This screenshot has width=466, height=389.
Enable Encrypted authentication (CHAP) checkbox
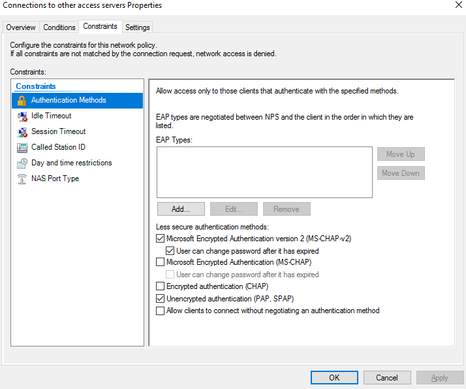coord(161,286)
